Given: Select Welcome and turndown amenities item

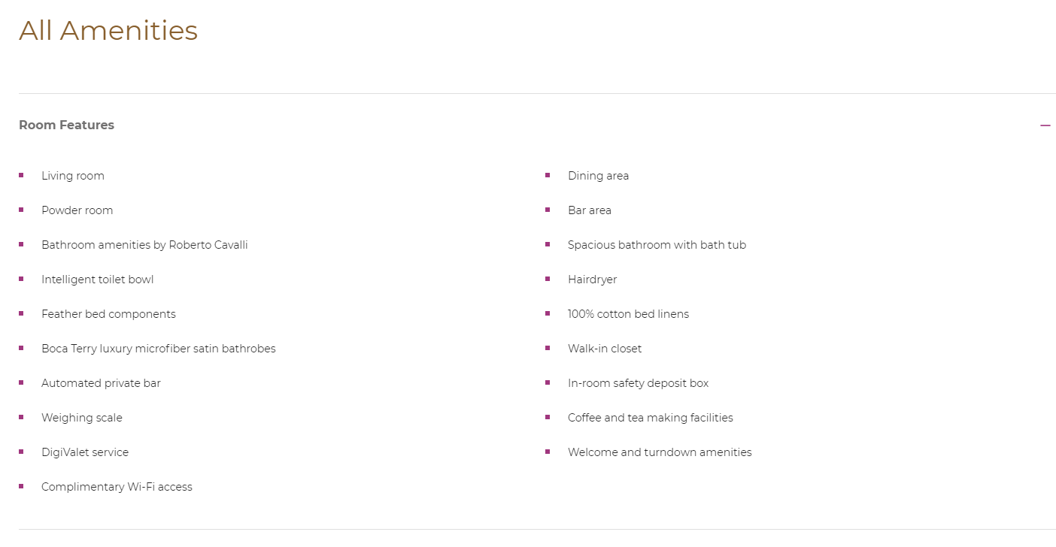Looking at the screenshot, I should (660, 452).
